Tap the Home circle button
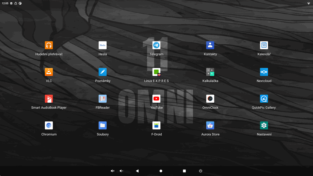 [x=161, y=171]
